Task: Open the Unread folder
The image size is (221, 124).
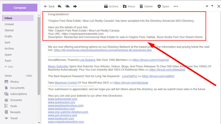Action: [x=9, y=24]
